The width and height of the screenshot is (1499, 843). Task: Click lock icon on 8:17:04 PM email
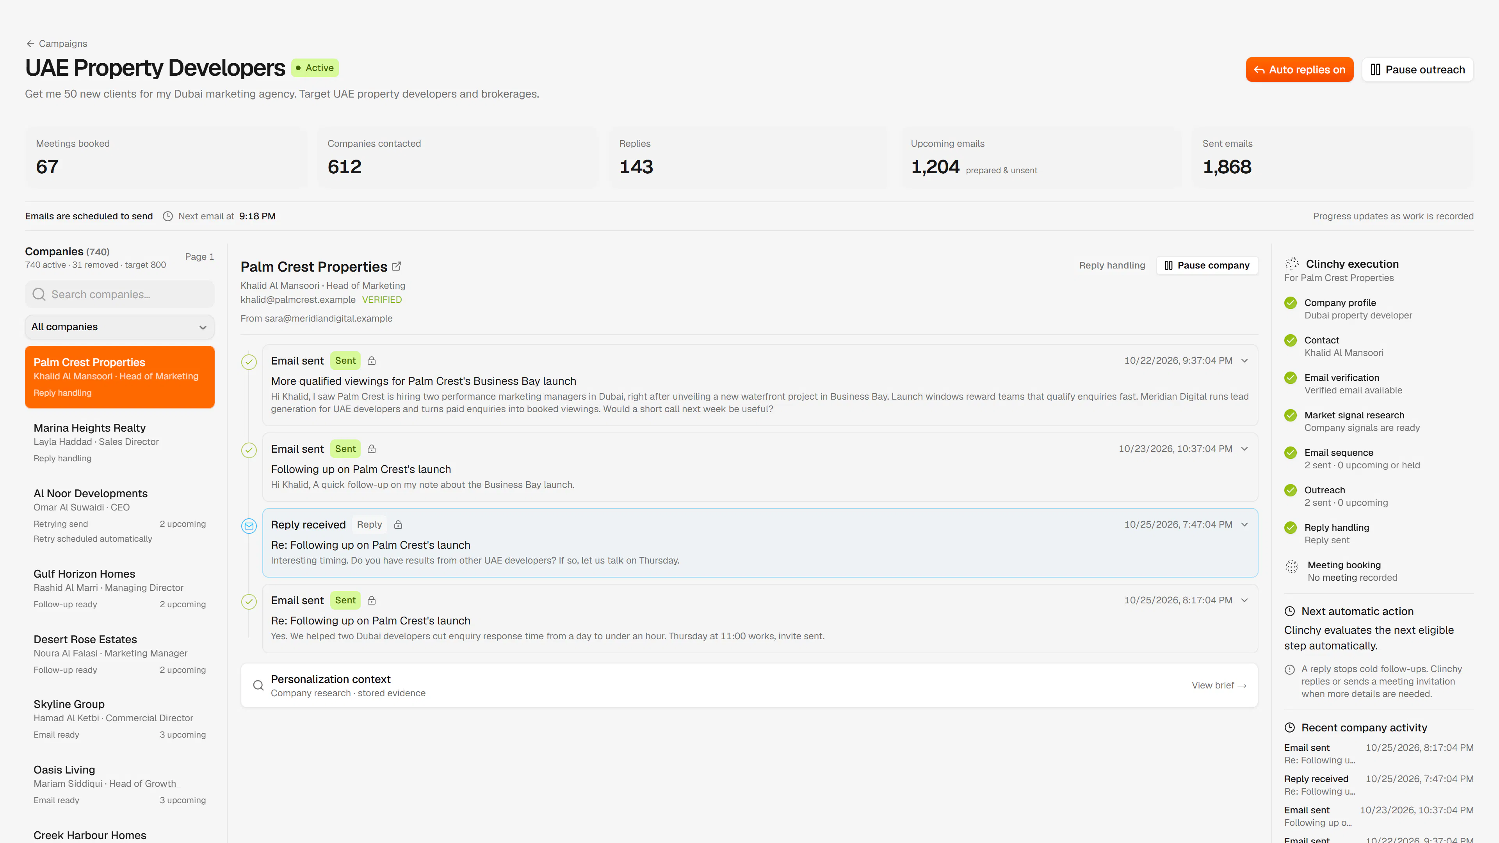[x=372, y=600]
